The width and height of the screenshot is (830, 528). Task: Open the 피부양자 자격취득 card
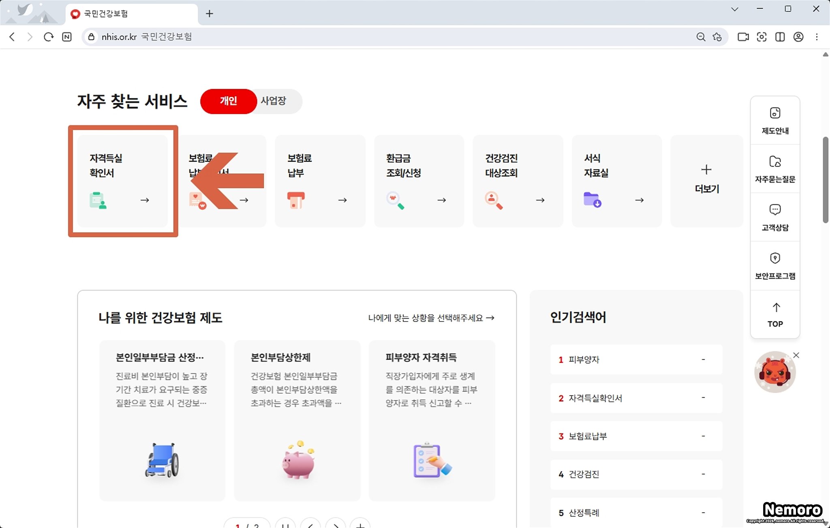(x=432, y=420)
